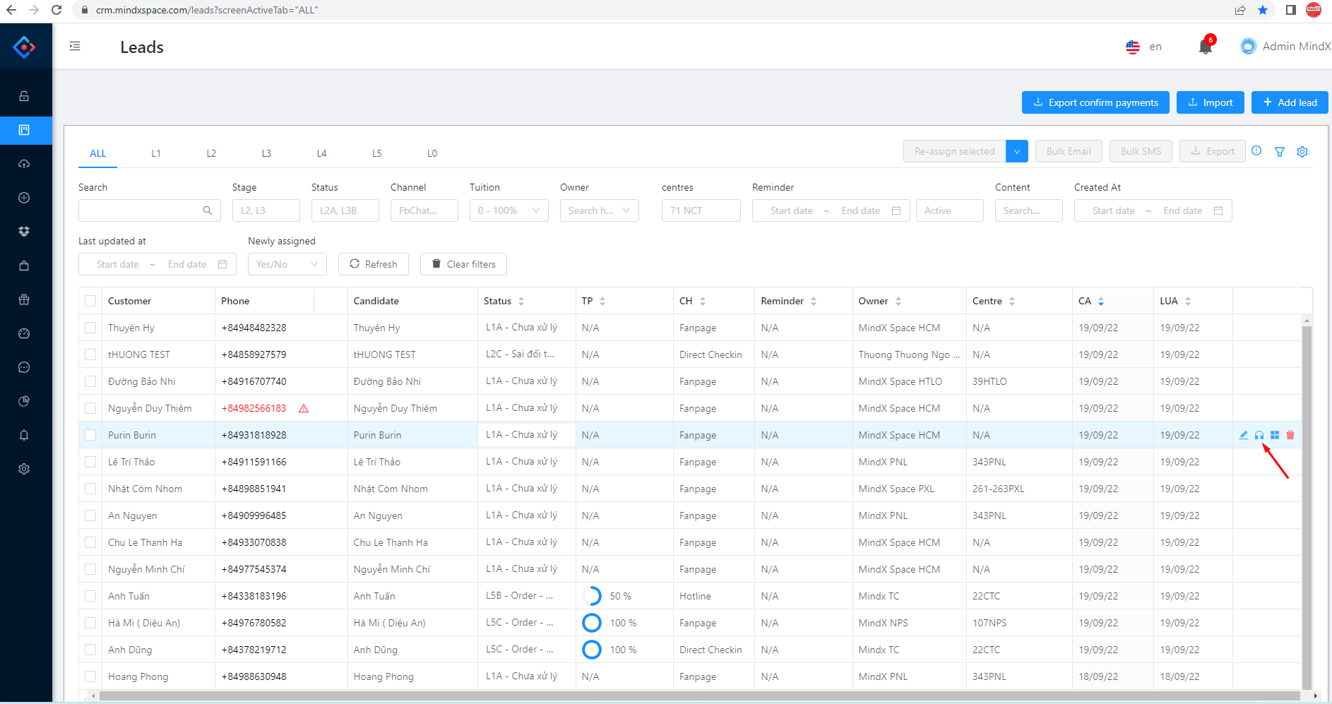Open the table settings gear icon
1332x704 pixels.
(1302, 152)
